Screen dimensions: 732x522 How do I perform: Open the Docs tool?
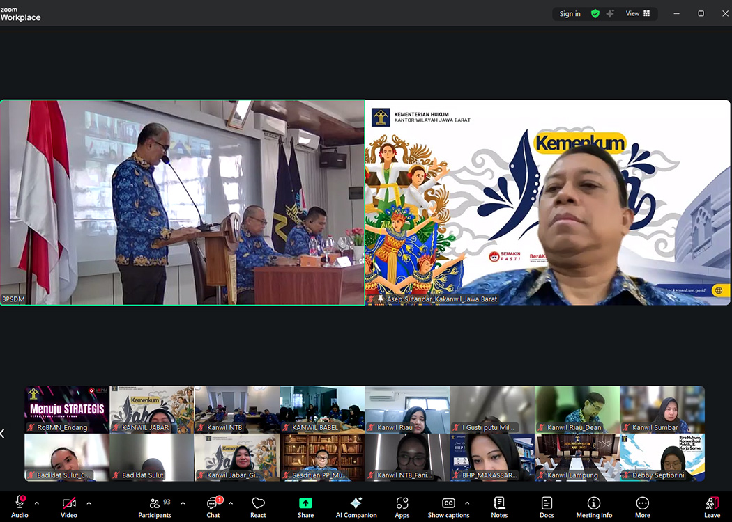[x=547, y=506]
